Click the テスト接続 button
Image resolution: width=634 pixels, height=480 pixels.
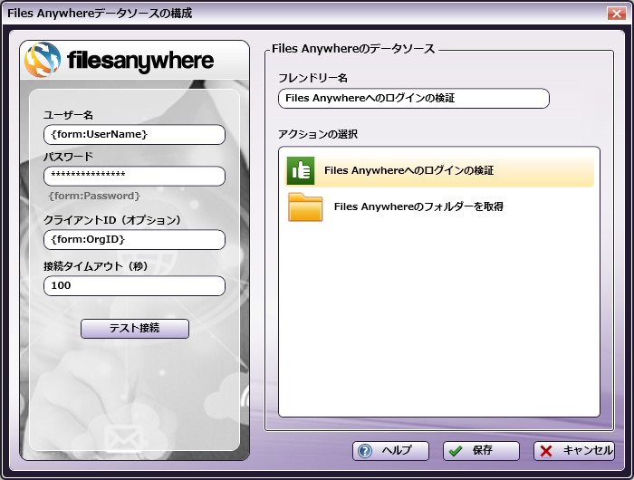(x=135, y=329)
